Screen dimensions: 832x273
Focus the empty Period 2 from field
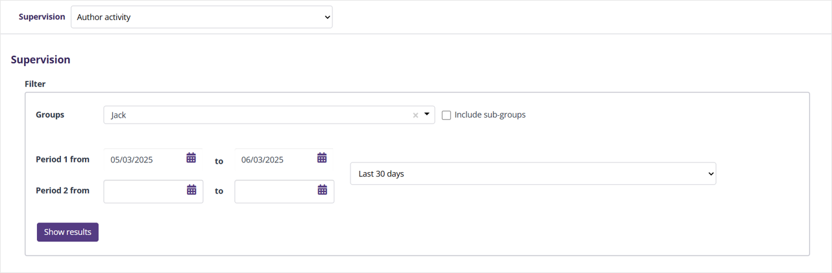[x=144, y=191]
